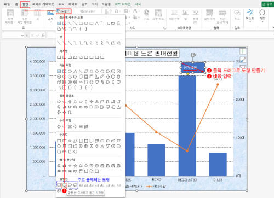Open the 삽입 (Insert) ribbon tab
The image size is (274, 198).
(25, 4)
